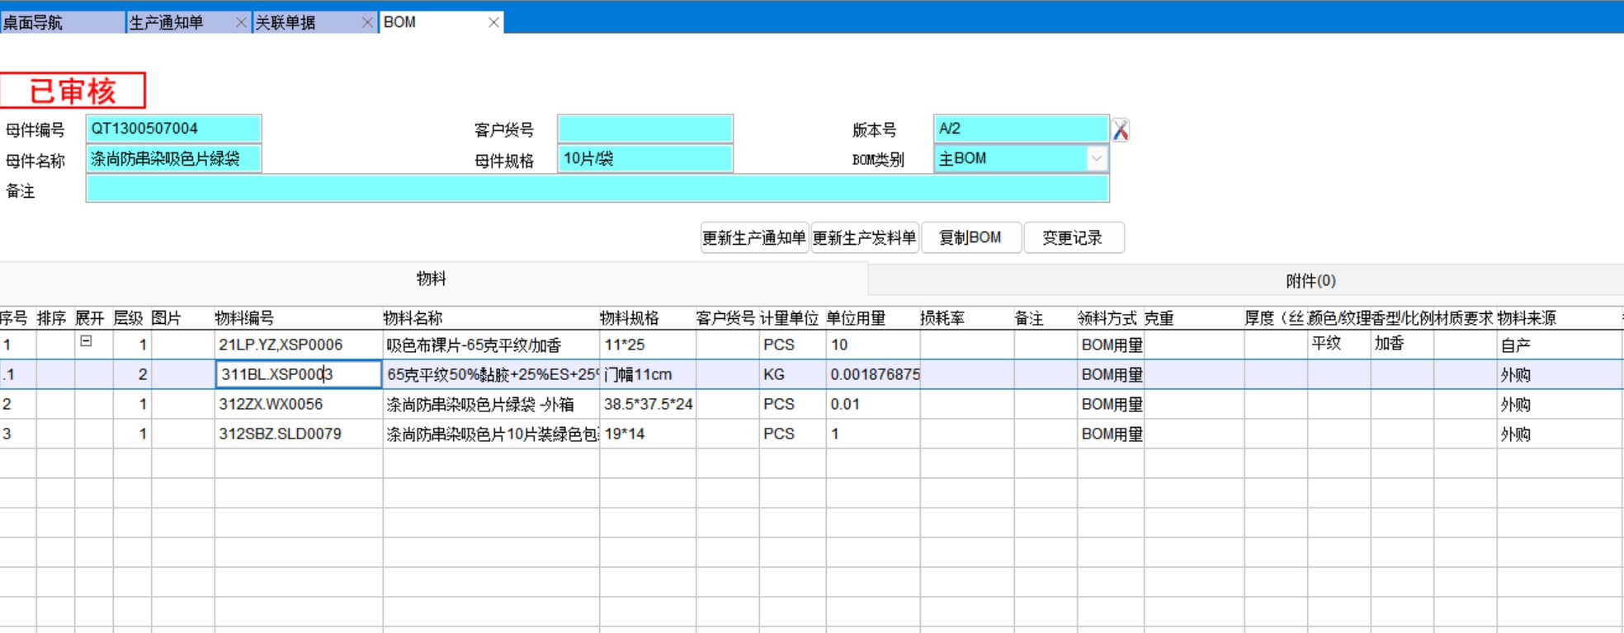Open the BOM类别 dropdown

(x=1096, y=158)
